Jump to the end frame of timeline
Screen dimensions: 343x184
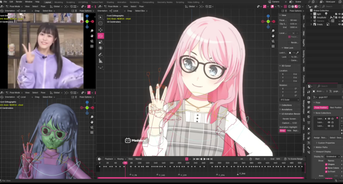[212, 159]
